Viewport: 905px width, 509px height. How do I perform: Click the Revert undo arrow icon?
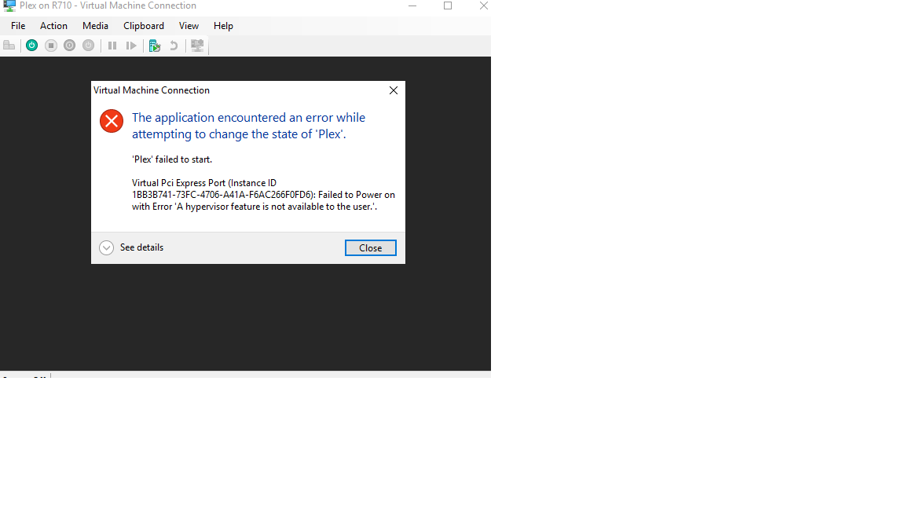point(174,46)
